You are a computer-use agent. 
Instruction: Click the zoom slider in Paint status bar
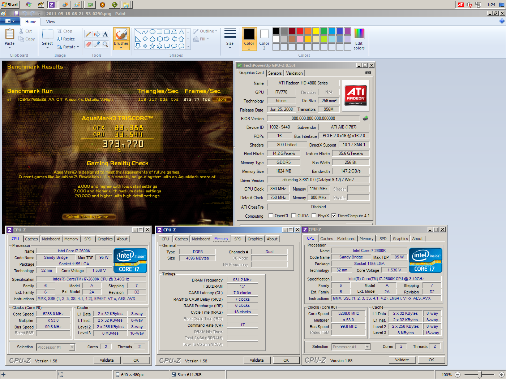pos(480,375)
